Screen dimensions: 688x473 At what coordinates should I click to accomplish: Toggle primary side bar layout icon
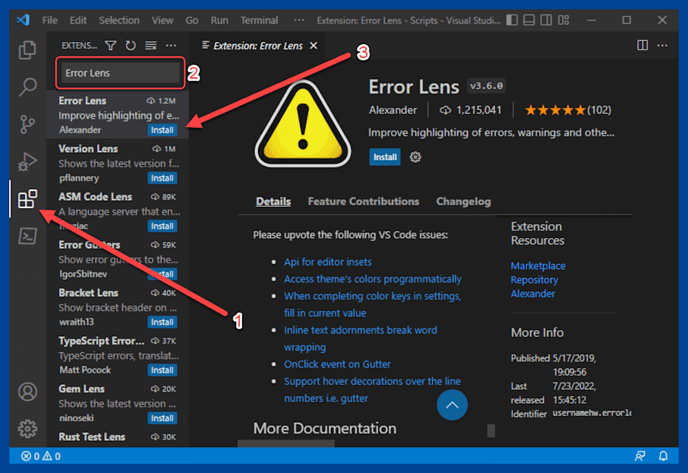(x=512, y=20)
